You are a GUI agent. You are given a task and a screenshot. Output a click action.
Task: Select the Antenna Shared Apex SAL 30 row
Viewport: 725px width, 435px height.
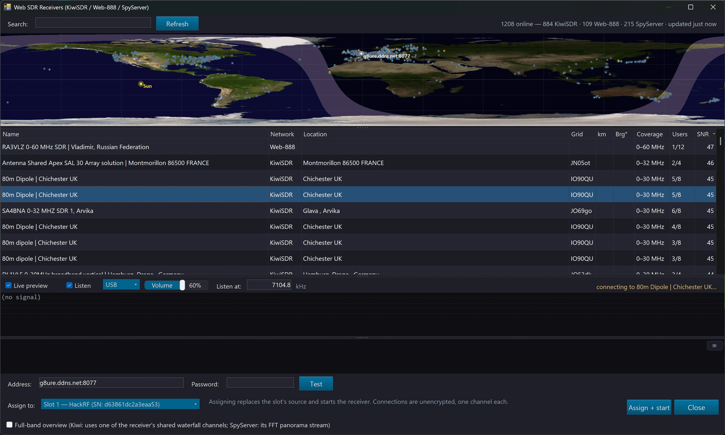click(x=358, y=163)
